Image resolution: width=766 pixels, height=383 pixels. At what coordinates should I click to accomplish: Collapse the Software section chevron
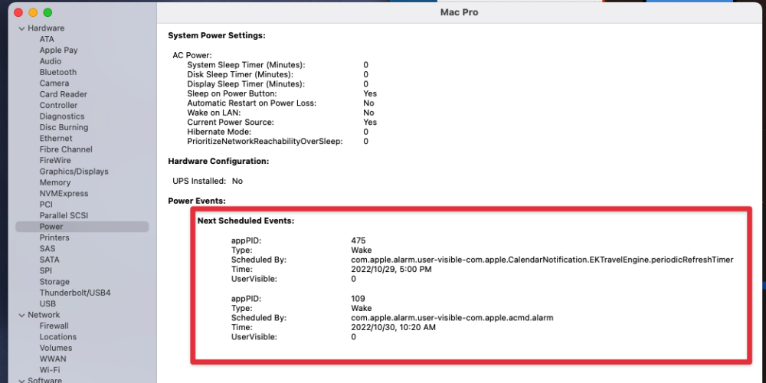click(21, 381)
